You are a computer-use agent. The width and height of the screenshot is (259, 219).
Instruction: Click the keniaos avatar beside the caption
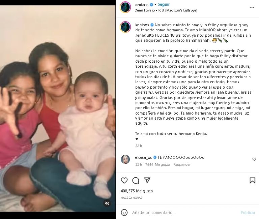pos(125,27)
